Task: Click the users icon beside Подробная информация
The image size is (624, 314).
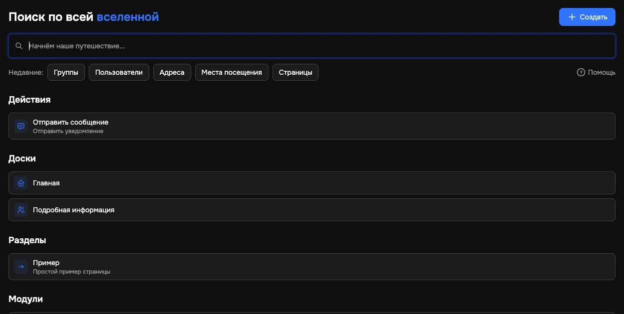Action: point(21,210)
